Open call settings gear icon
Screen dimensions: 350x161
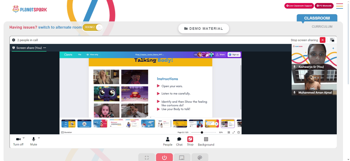click(14, 40)
